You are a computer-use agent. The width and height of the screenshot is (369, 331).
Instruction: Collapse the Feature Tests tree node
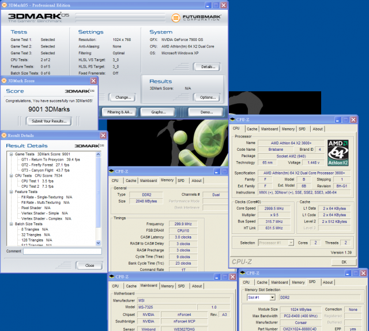pyautogui.click(x=11, y=192)
